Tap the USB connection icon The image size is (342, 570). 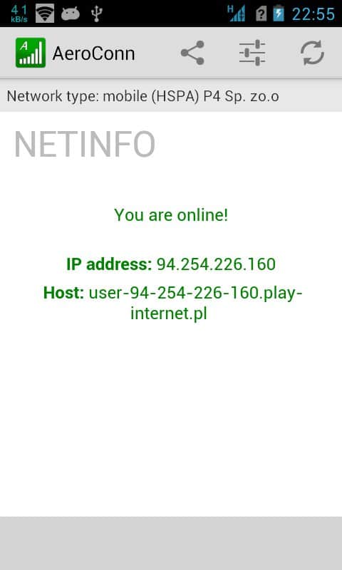pyautogui.click(x=97, y=14)
